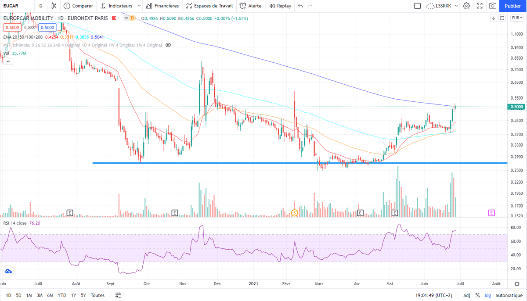
Task: Set the date range to 5D
Action: point(18,295)
